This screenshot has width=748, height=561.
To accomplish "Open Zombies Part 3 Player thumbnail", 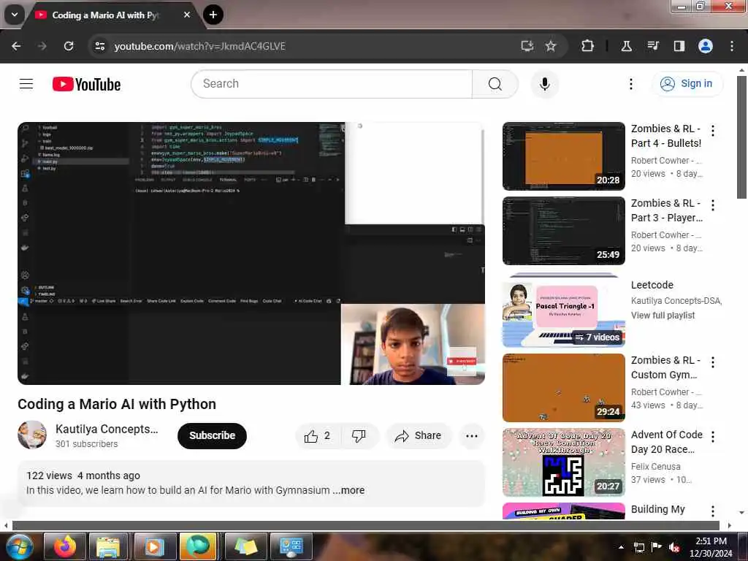I will (x=564, y=230).
